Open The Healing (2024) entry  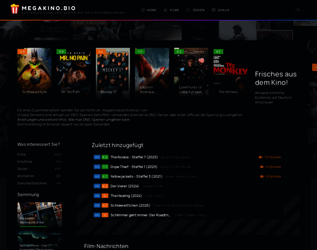click(126, 196)
